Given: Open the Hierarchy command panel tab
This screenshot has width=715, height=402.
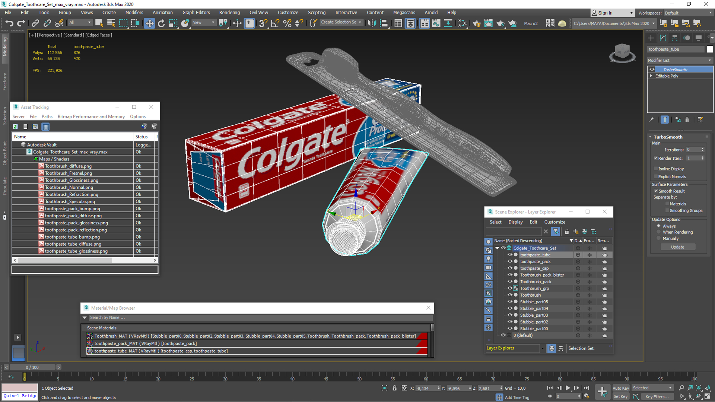Looking at the screenshot, I should point(675,38).
